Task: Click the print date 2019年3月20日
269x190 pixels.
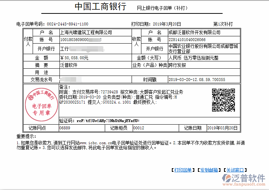Action: 167,24
